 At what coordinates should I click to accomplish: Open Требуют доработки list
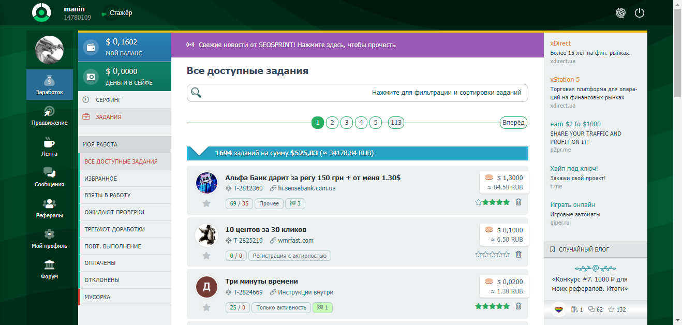click(125, 229)
